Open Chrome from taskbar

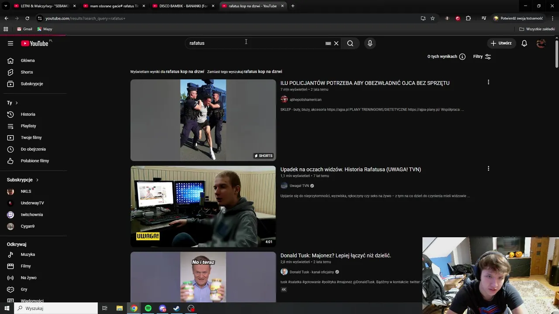[134, 308]
